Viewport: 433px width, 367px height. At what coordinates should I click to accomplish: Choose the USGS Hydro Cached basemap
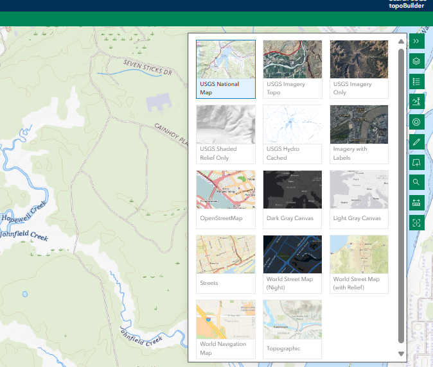point(292,134)
